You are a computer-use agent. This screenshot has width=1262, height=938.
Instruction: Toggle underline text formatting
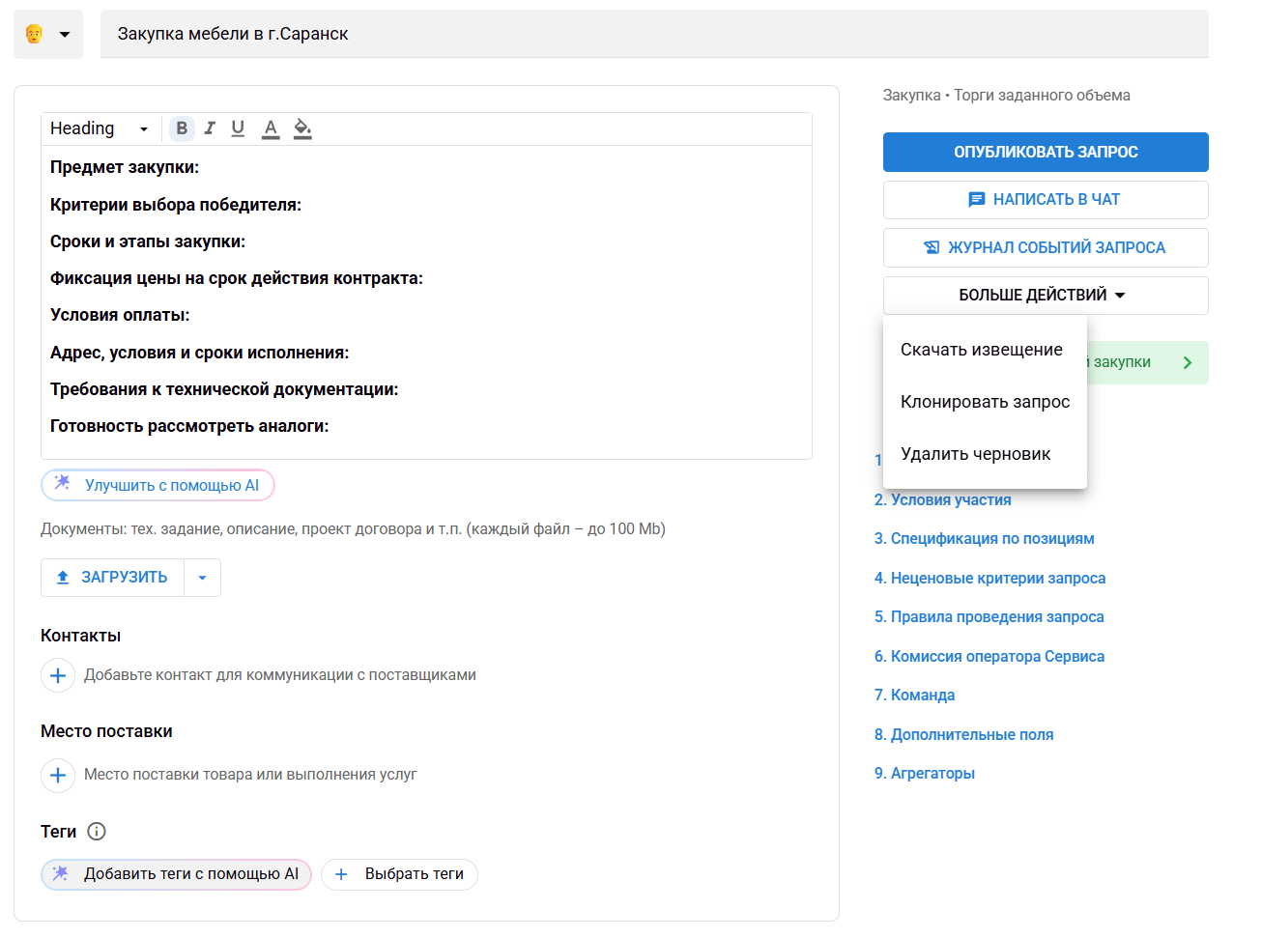(238, 128)
